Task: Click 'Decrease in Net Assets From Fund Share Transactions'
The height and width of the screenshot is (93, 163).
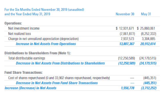Action: click(57, 83)
